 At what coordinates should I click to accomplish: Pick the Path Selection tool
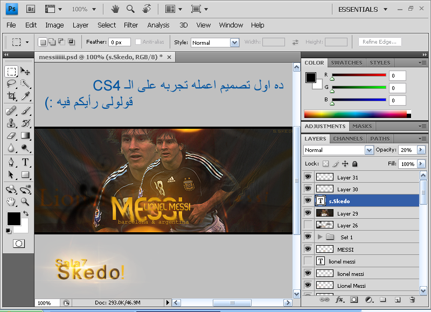(11, 175)
